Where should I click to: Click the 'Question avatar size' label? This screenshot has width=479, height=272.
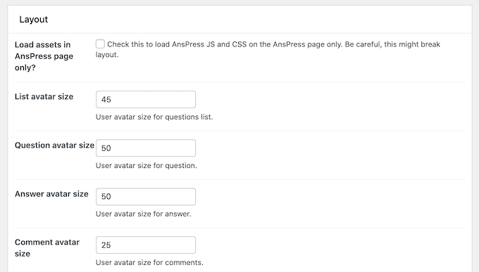(x=54, y=145)
